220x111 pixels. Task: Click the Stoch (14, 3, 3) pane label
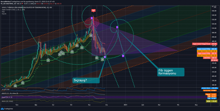point(7,97)
